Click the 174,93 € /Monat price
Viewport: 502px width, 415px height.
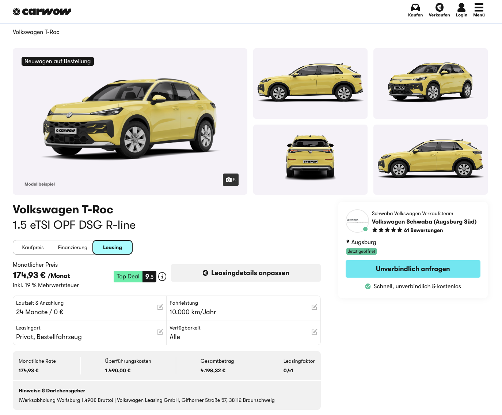[41, 275]
